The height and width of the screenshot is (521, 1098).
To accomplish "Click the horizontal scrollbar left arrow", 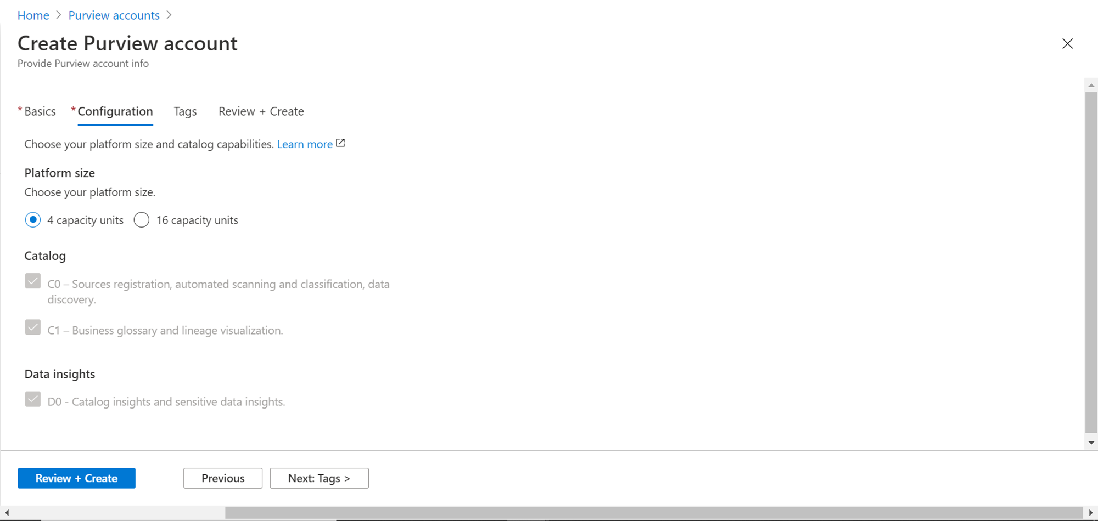I will [x=7, y=513].
